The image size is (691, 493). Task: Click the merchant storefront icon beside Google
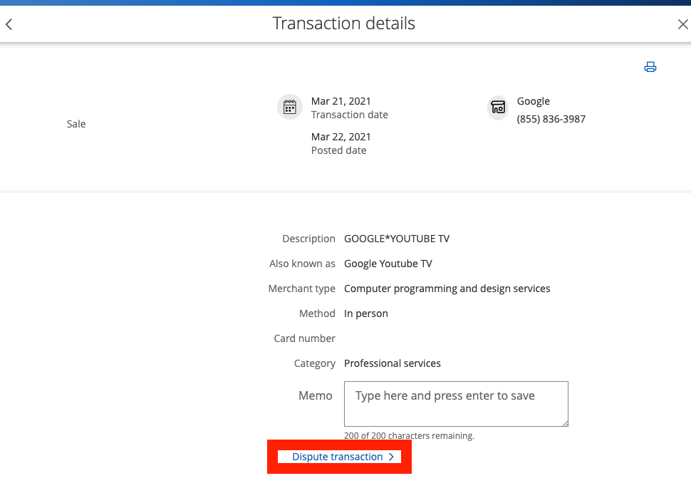498,107
